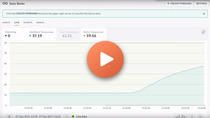Enable the Solar Tempsensor series
This screenshot has width=210, height=118.
tap(69, 34)
